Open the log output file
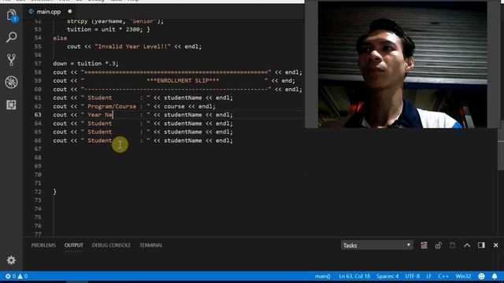The height and width of the screenshot is (283, 504). coord(452,245)
